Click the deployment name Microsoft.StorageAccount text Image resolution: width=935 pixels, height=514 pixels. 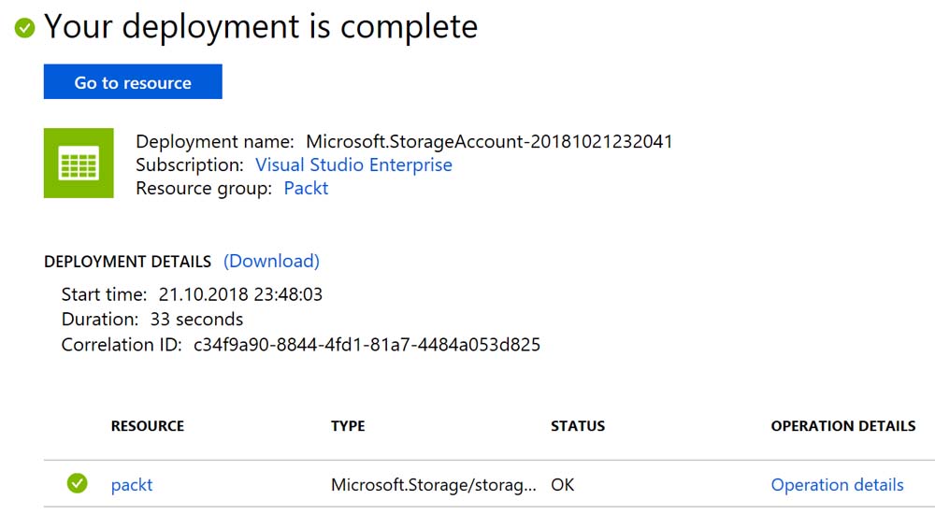click(x=489, y=142)
